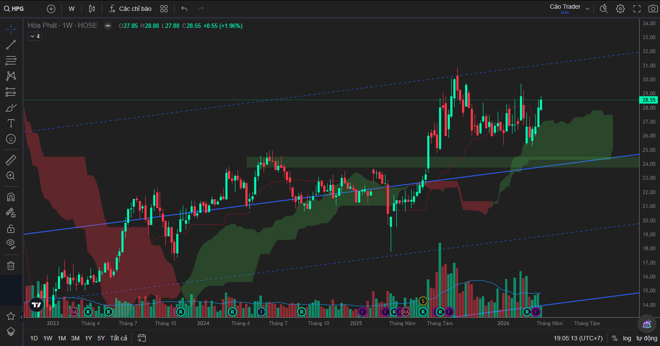Open the favorites star toolbar icon
The width and height of the screenshot is (660, 346).
pos(11,316)
